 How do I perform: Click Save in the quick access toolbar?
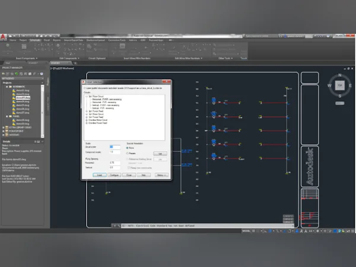click(x=19, y=36)
